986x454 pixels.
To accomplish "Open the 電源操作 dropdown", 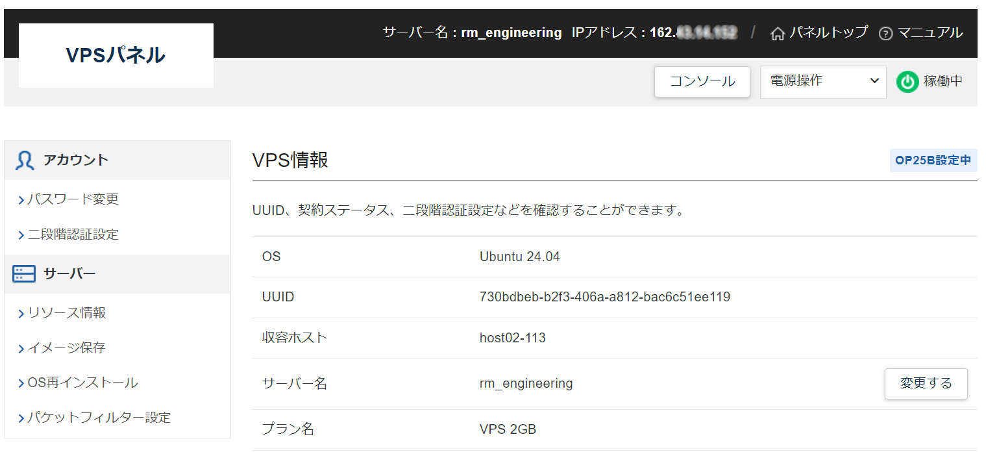I will pyautogui.click(x=822, y=82).
